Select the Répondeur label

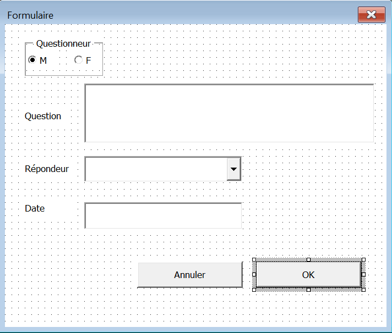pyautogui.click(x=47, y=169)
